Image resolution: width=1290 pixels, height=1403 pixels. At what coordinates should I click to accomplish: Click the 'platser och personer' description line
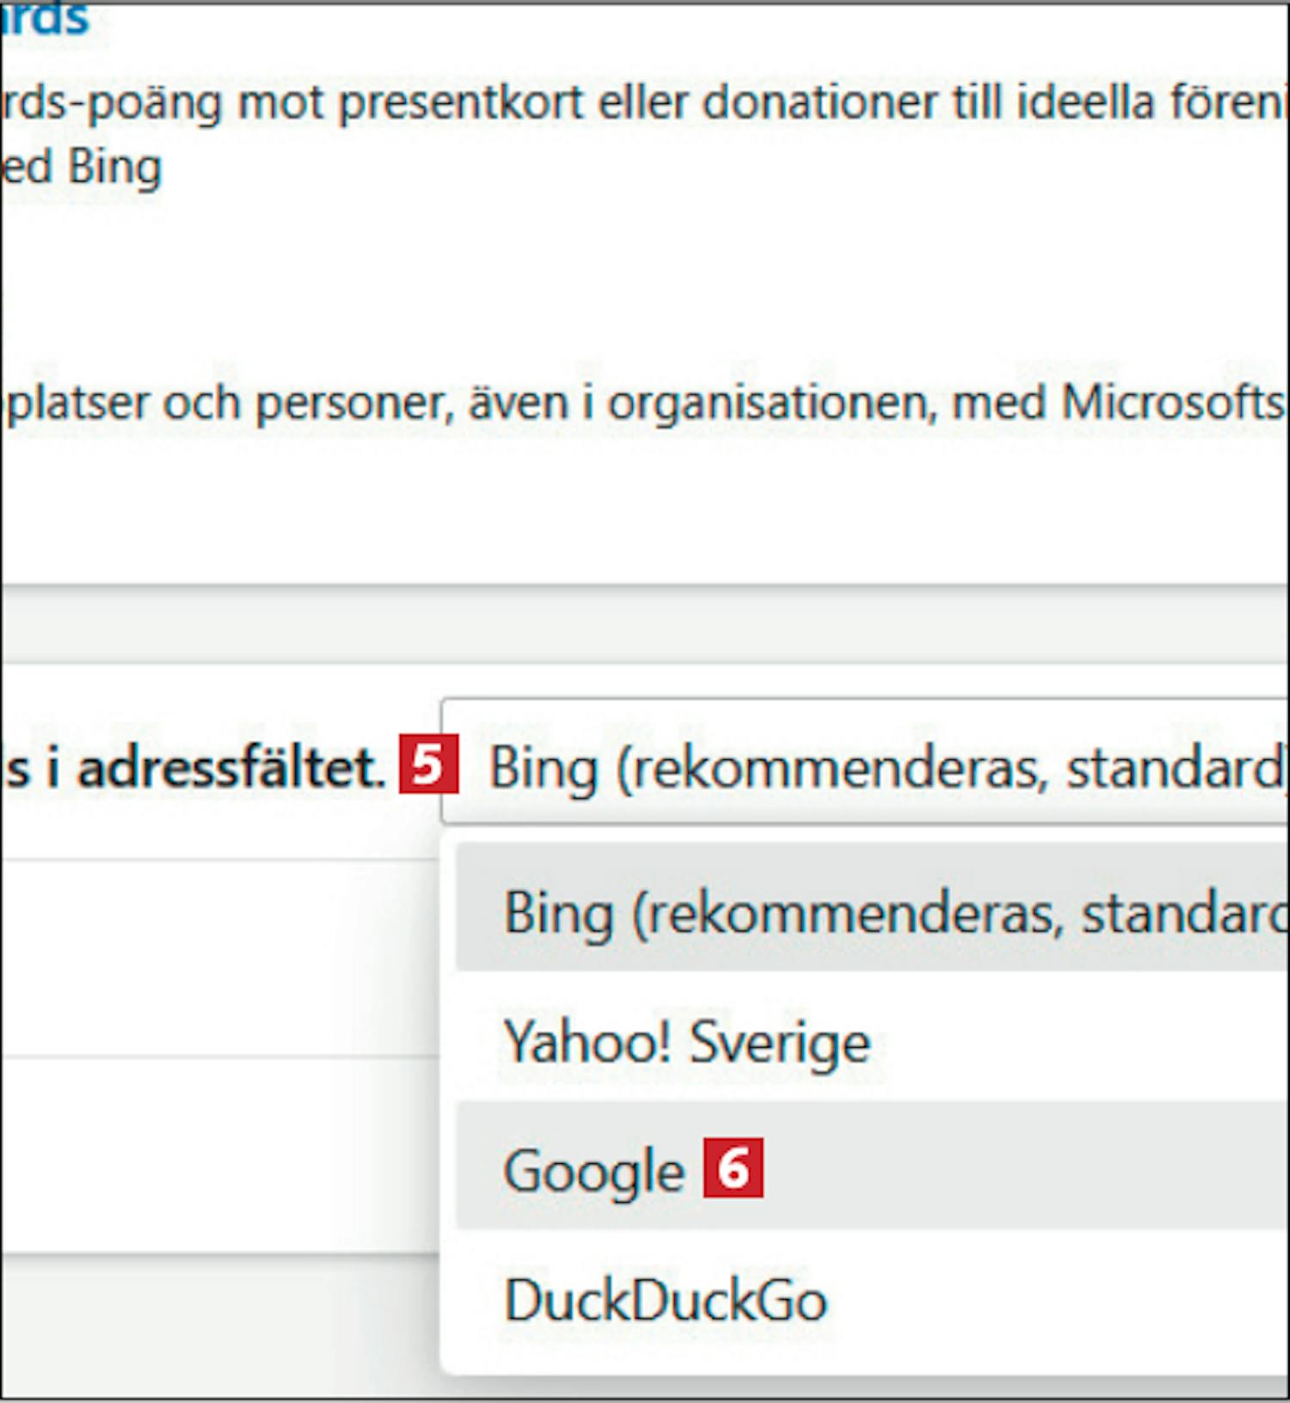[643, 402]
